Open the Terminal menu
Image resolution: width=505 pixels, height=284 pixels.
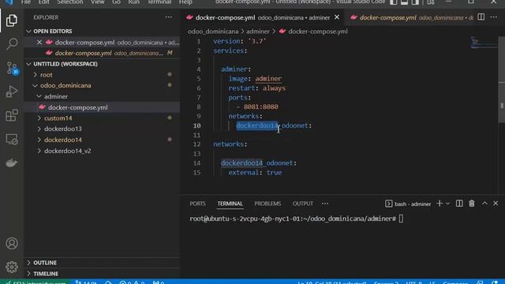coord(159,2)
